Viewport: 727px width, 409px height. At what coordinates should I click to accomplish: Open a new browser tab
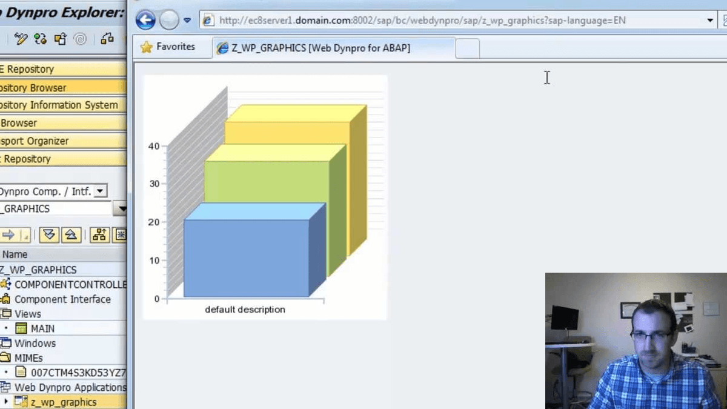[x=467, y=48]
